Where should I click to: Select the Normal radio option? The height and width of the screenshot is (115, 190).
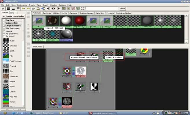click(4, 31)
